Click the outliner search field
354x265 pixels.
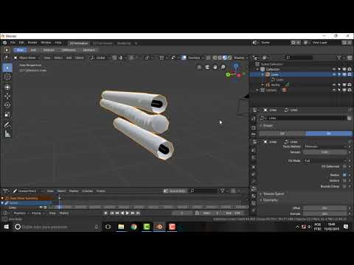pyautogui.click(x=299, y=57)
